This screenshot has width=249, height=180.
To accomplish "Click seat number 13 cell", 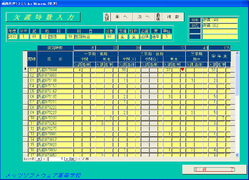I will pyautogui.click(x=32, y=134).
